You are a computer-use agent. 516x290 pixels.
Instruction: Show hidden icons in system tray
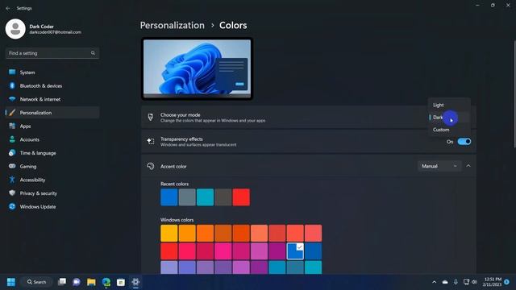[434, 282]
